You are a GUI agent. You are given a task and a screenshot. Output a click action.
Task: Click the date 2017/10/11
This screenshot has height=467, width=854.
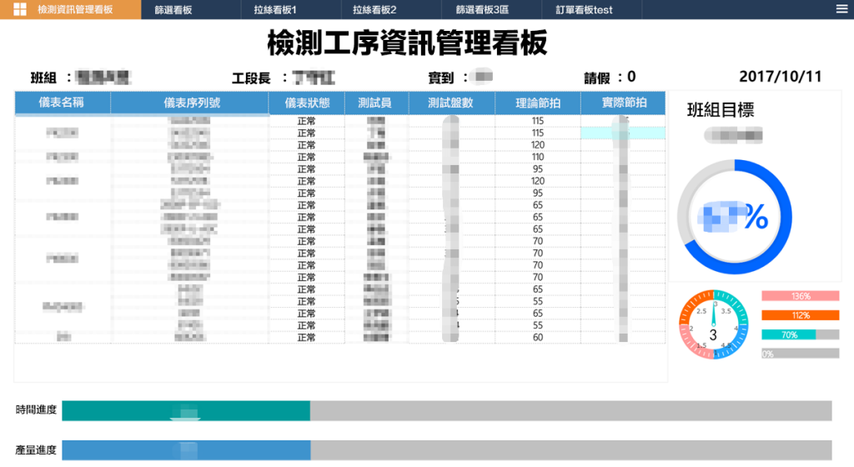780,77
